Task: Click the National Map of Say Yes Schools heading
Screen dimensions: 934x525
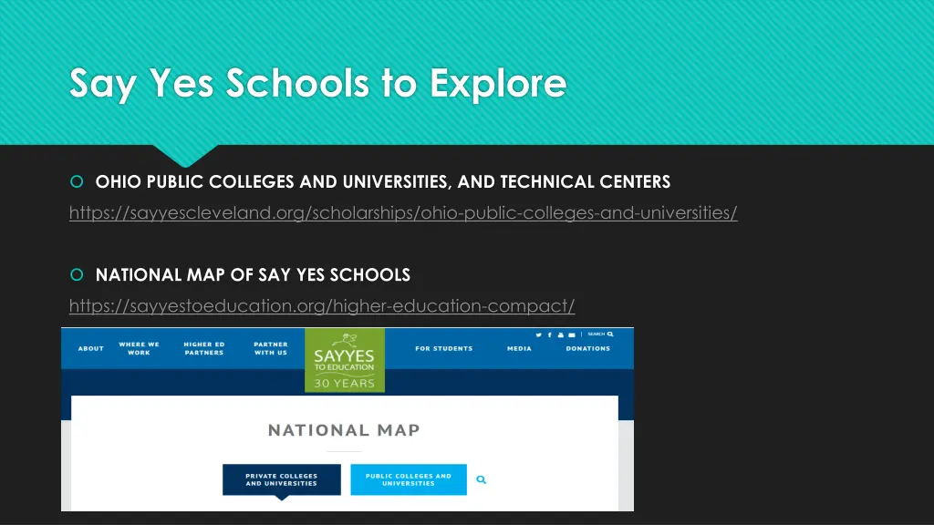Action: point(253,275)
